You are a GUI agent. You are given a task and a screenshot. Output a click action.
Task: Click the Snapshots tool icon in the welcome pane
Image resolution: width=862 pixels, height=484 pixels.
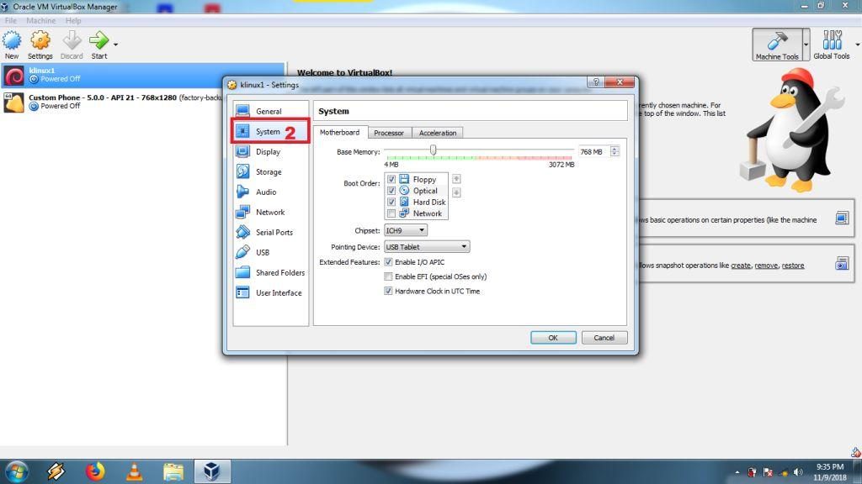click(x=842, y=263)
